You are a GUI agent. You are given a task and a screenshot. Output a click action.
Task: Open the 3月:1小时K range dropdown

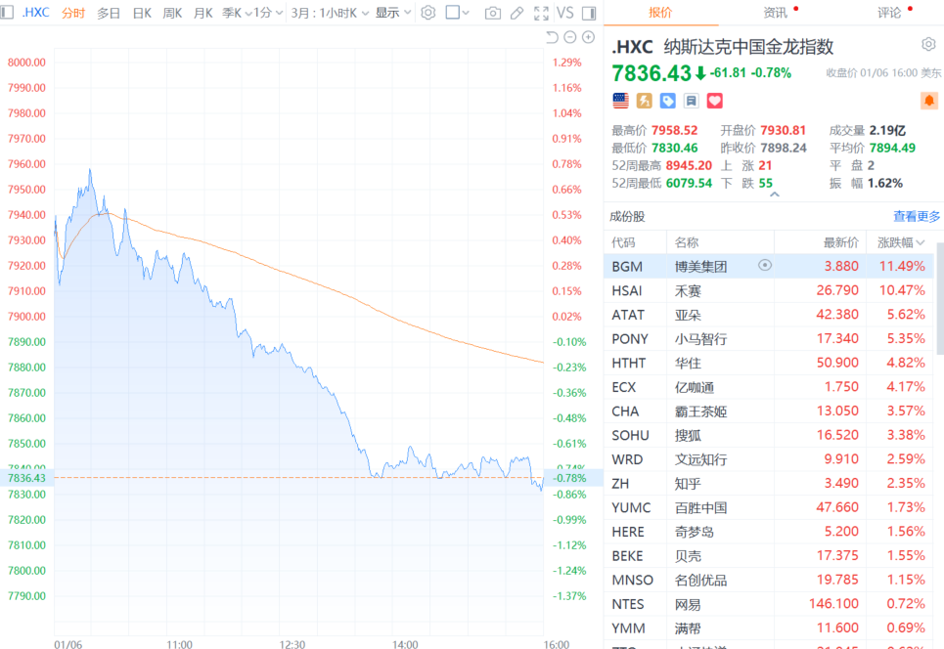(x=330, y=13)
